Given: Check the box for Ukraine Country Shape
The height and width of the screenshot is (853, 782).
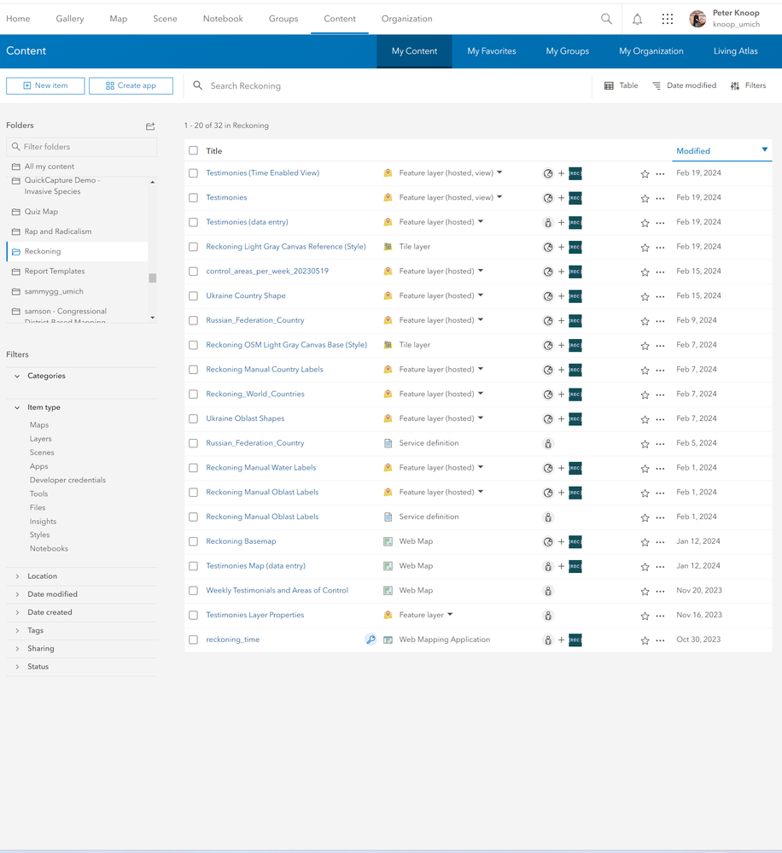Looking at the screenshot, I should 193,296.
